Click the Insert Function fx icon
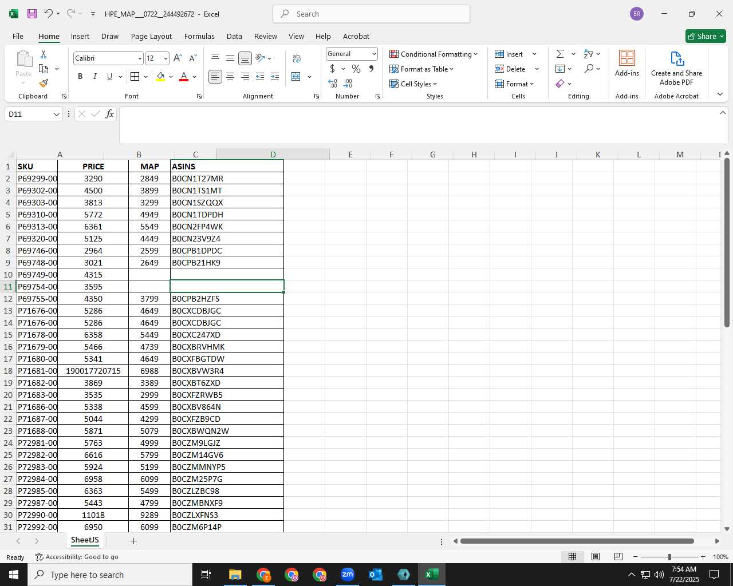Image resolution: width=733 pixels, height=586 pixels. (109, 114)
